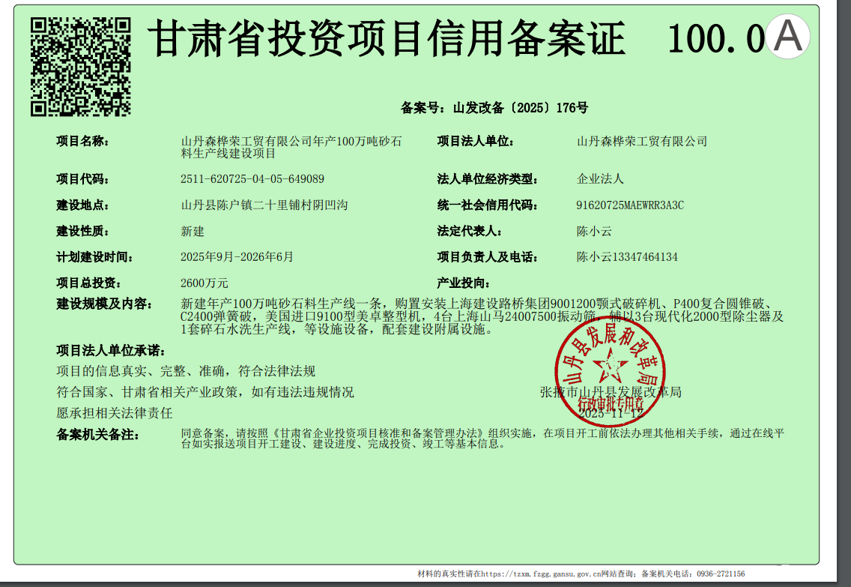The image size is (851, 587).
Task: Click the economic type value 企业法人
Action: tap(600, 179)
